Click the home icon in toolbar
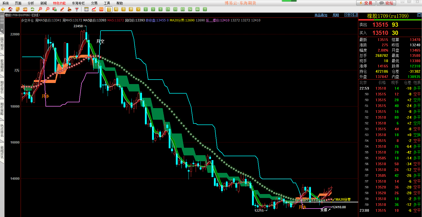 [10, 9]
